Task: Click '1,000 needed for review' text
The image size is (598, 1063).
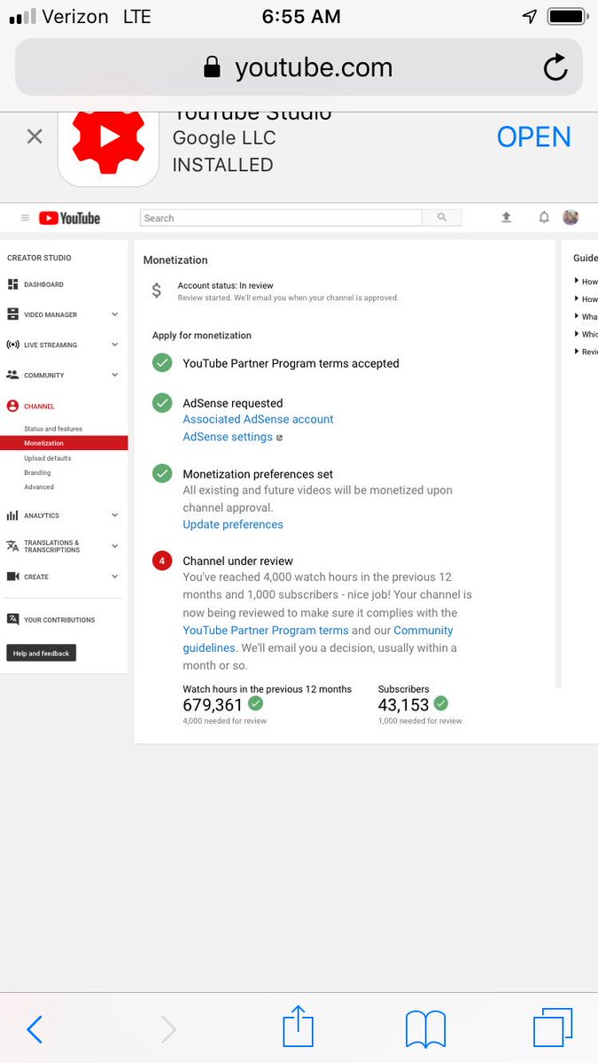Action: pyautogui.click(x=420, y=721)
